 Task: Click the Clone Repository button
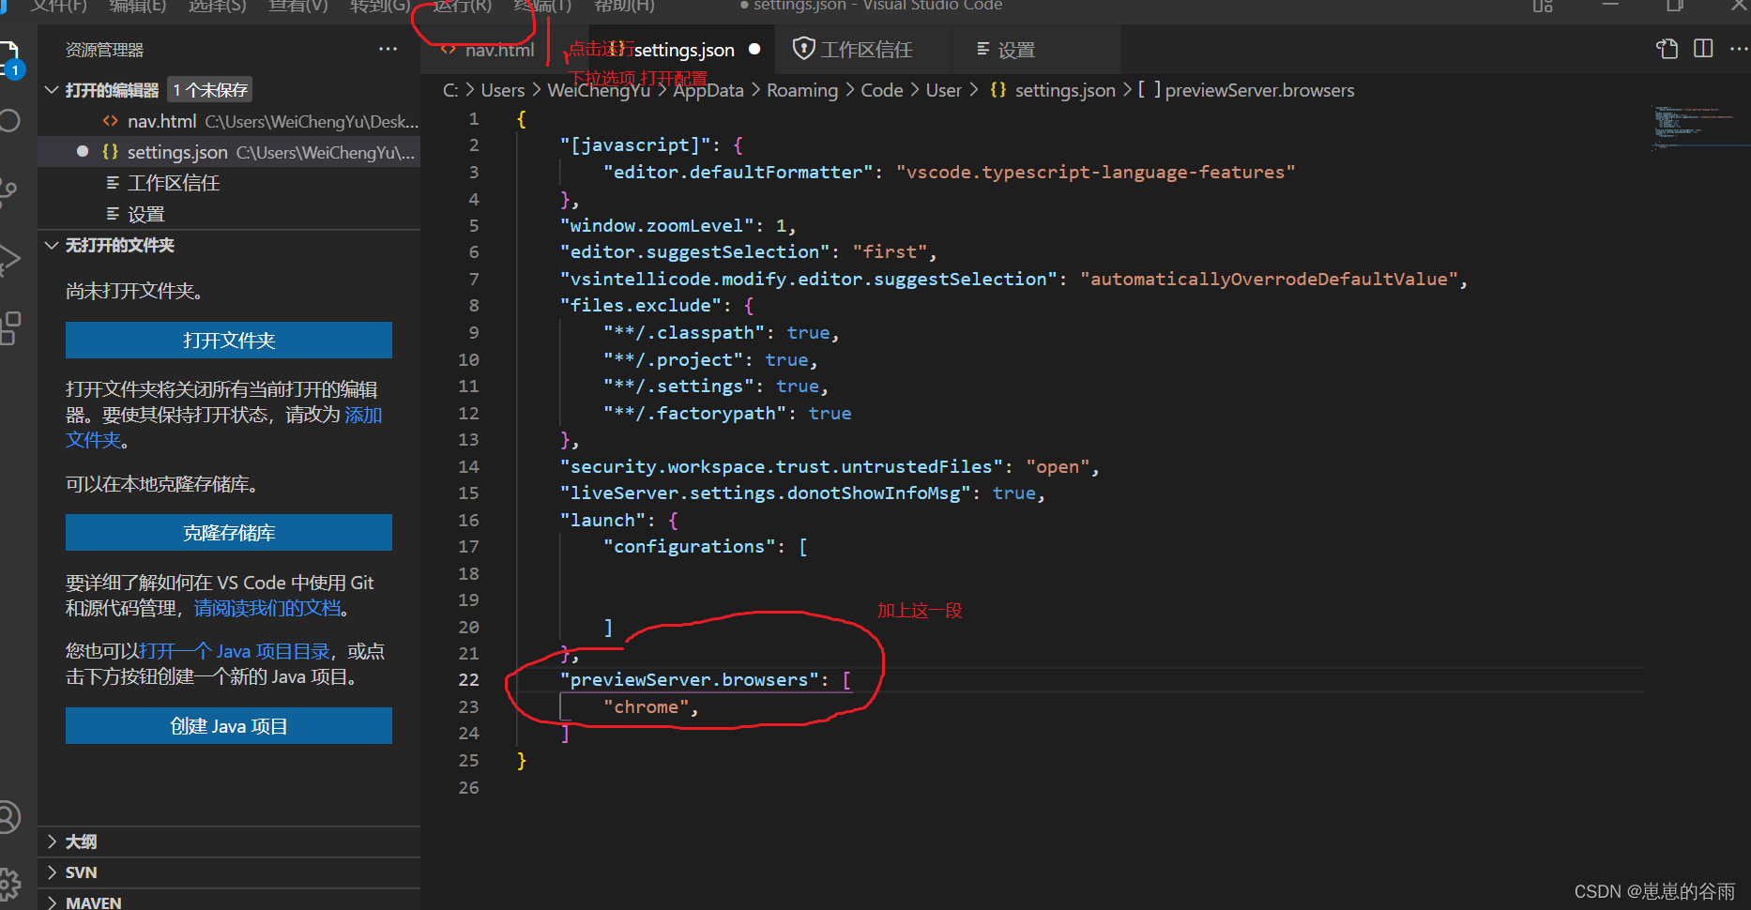pyautogui.click(x=229, y=532)
